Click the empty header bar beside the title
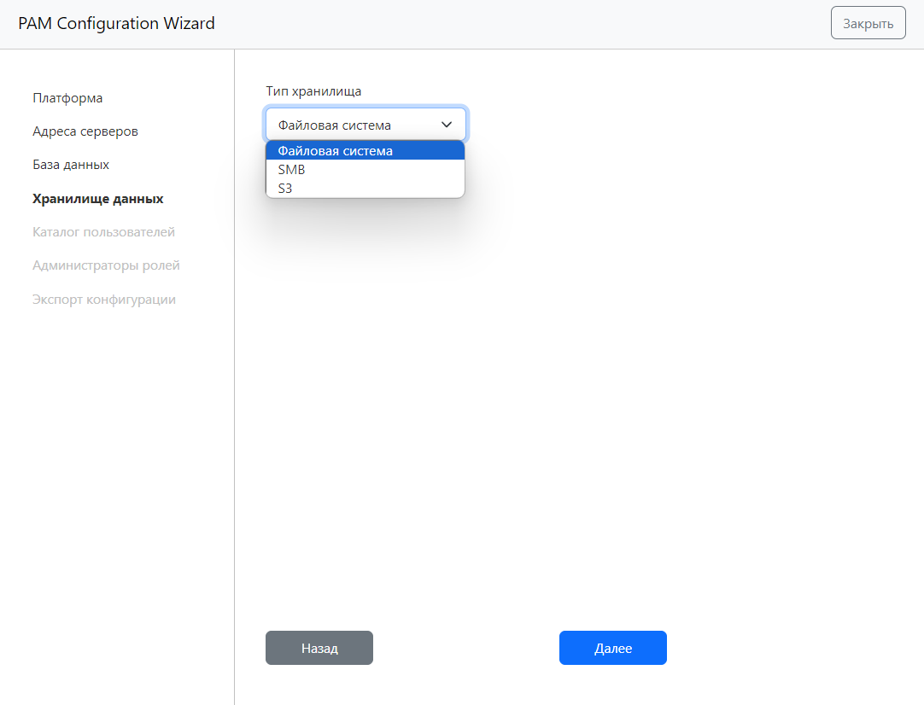Viewport: 924px width, 705px height. coord(512,24)
